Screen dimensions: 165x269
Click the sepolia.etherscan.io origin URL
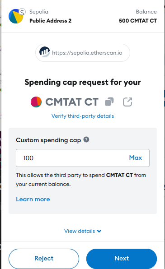point(87,53)
